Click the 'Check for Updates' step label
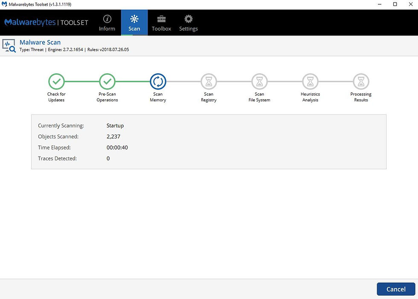 click(56, 97)
